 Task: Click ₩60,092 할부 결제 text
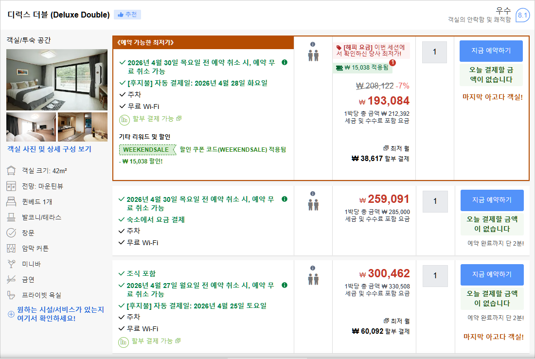pyautogui.click(x=381, y=331)
